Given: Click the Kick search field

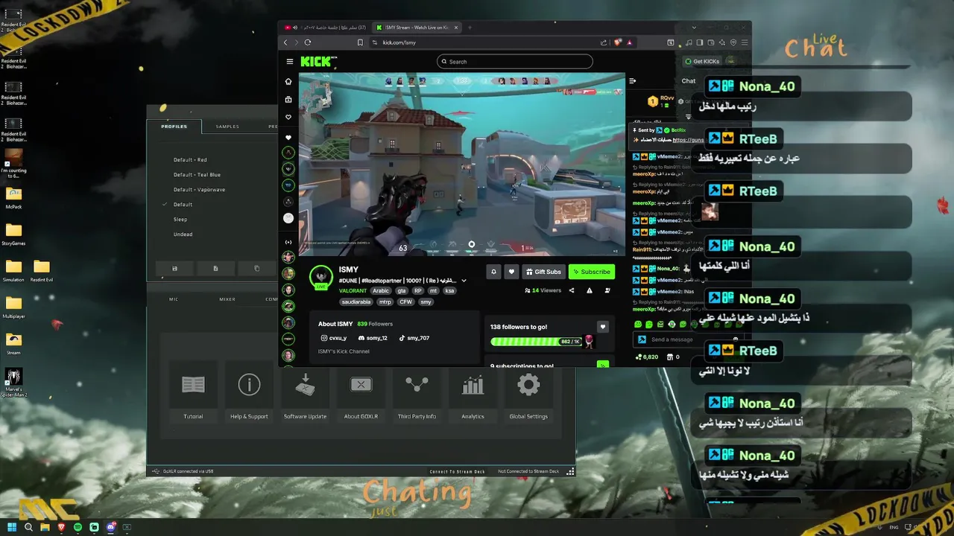Looking at the screenshot, I should 514,62.
